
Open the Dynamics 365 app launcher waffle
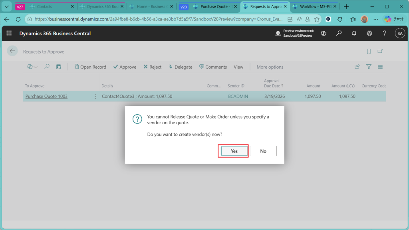(x=9, y=34)
